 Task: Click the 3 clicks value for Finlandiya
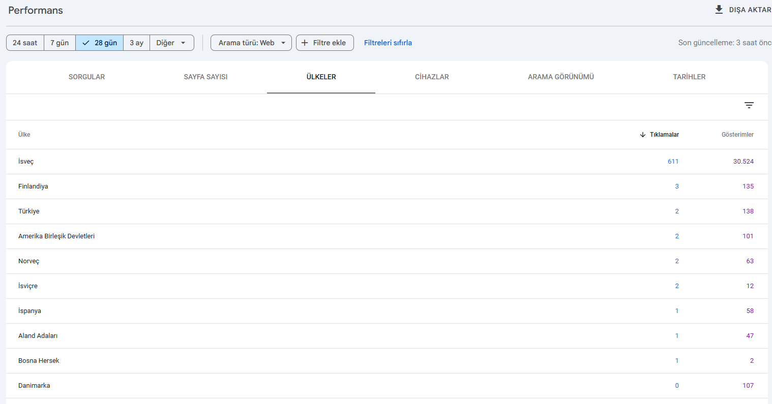(x=677, y=187)
